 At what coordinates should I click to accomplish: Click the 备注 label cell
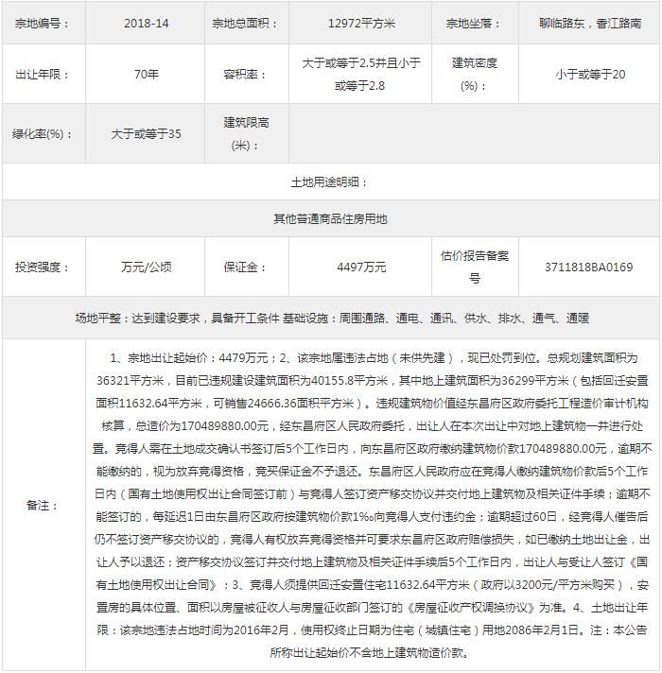tap(44, 505)
